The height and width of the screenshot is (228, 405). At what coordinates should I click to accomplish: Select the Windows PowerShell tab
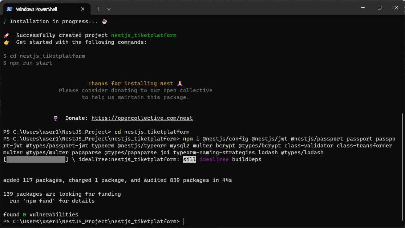[46, 9]
